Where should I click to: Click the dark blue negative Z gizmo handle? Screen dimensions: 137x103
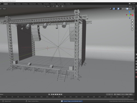tap(130, 18)
